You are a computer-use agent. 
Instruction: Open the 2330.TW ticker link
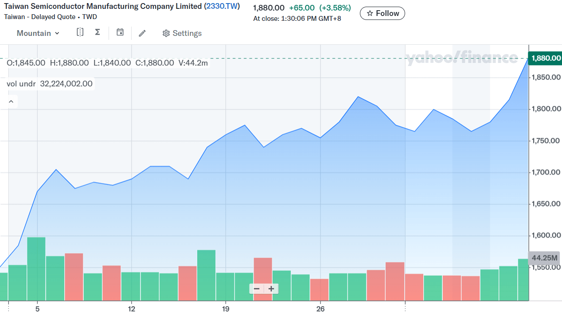pyautogui.click(x=222, y=6)
